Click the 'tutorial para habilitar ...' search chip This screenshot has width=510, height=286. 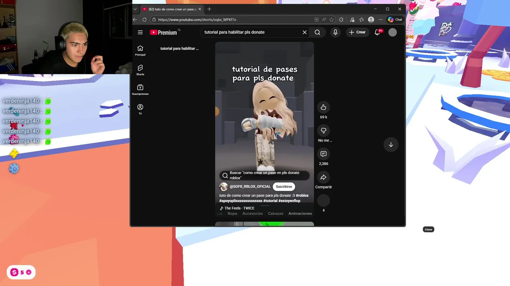tap(179, 48)
